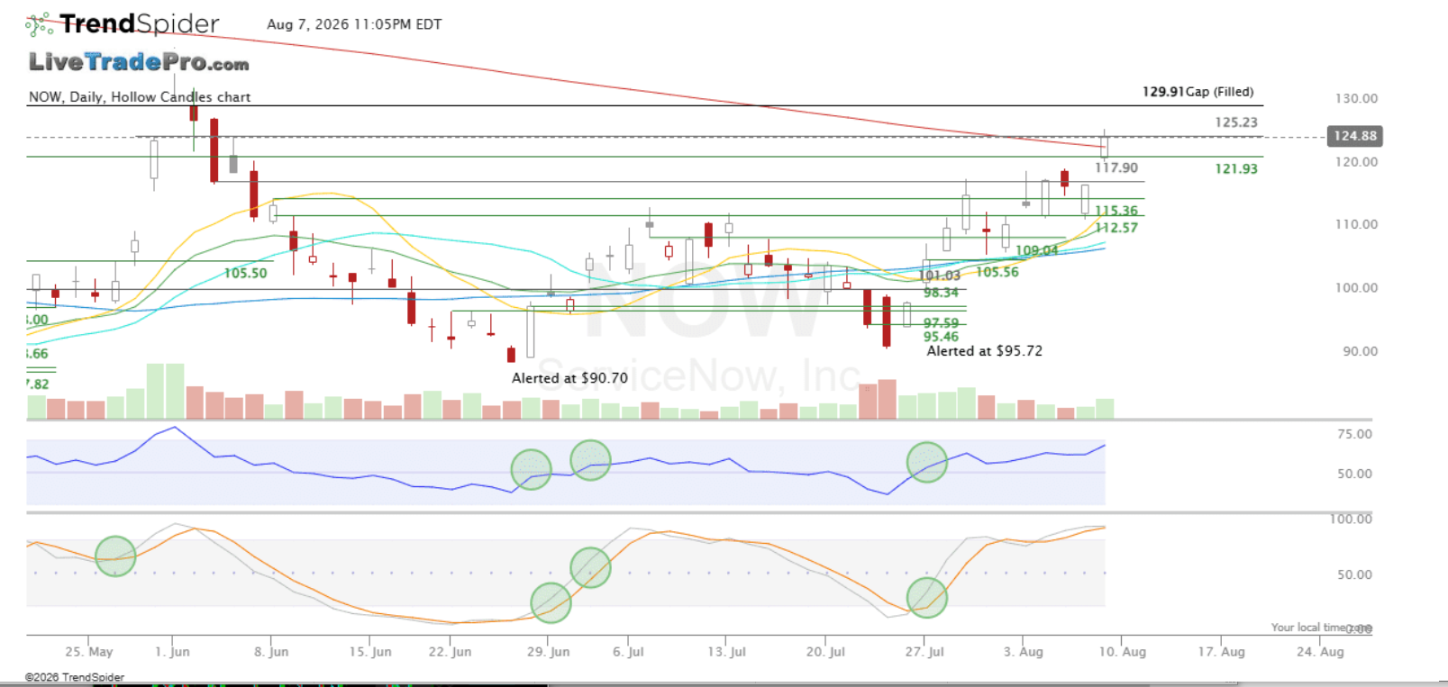Select the green 112.57 level label

[1116, 228]
